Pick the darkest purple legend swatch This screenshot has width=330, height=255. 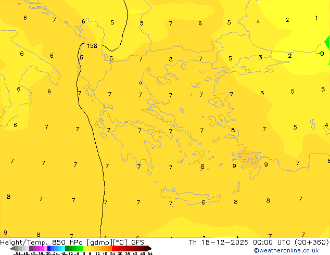coord(31,248)
